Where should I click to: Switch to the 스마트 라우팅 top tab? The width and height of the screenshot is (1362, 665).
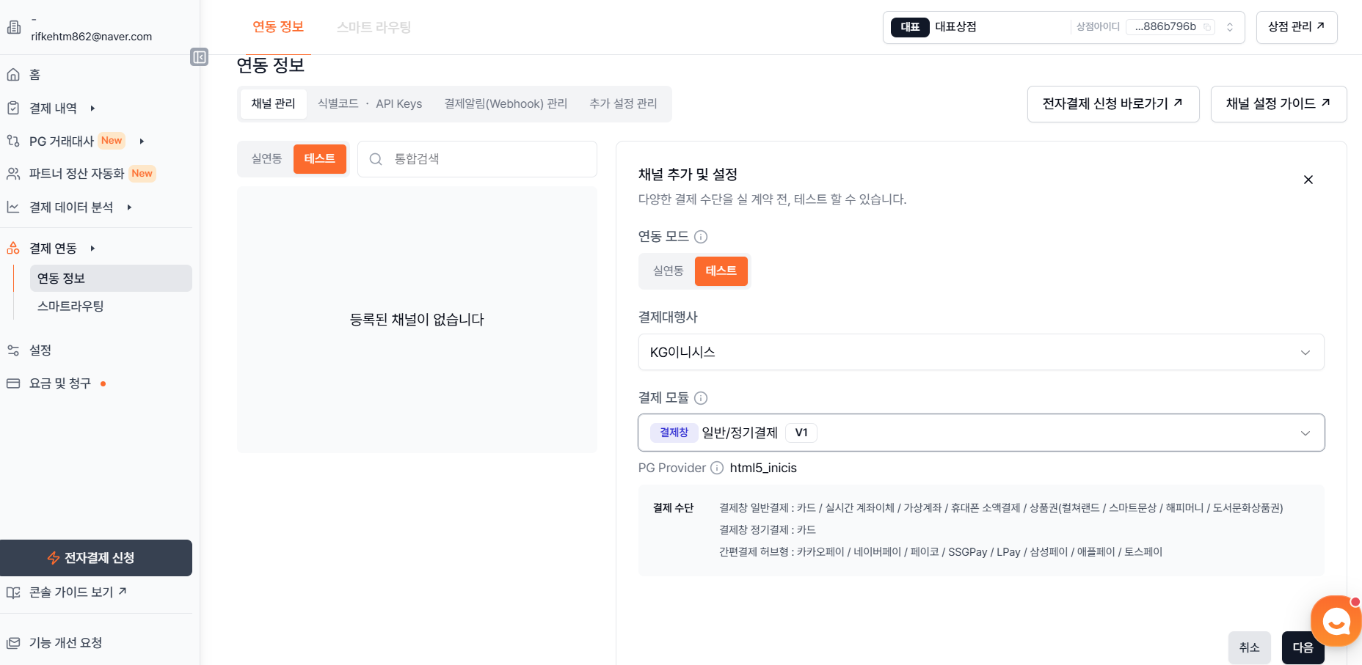click(x=374, y=27)
